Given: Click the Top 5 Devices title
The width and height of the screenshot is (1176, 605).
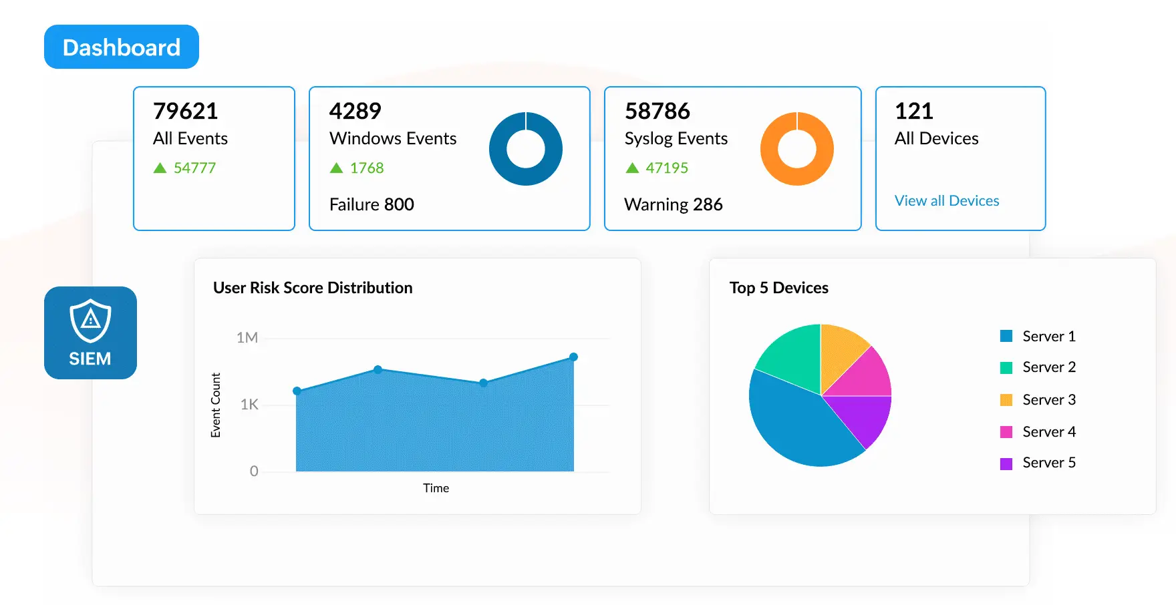Looking at the screenshot, I should tap(779, 288).
